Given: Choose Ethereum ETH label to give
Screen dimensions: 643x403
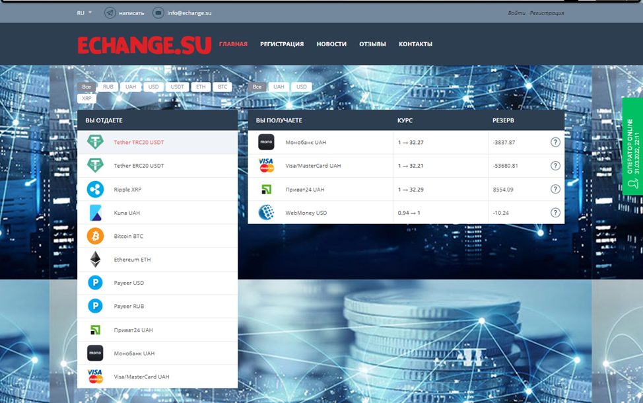Looking at the screenshot, I should (x=133, y=260).
